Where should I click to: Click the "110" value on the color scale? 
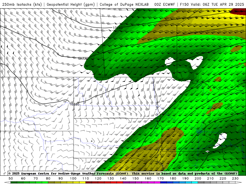click(86, 178)
